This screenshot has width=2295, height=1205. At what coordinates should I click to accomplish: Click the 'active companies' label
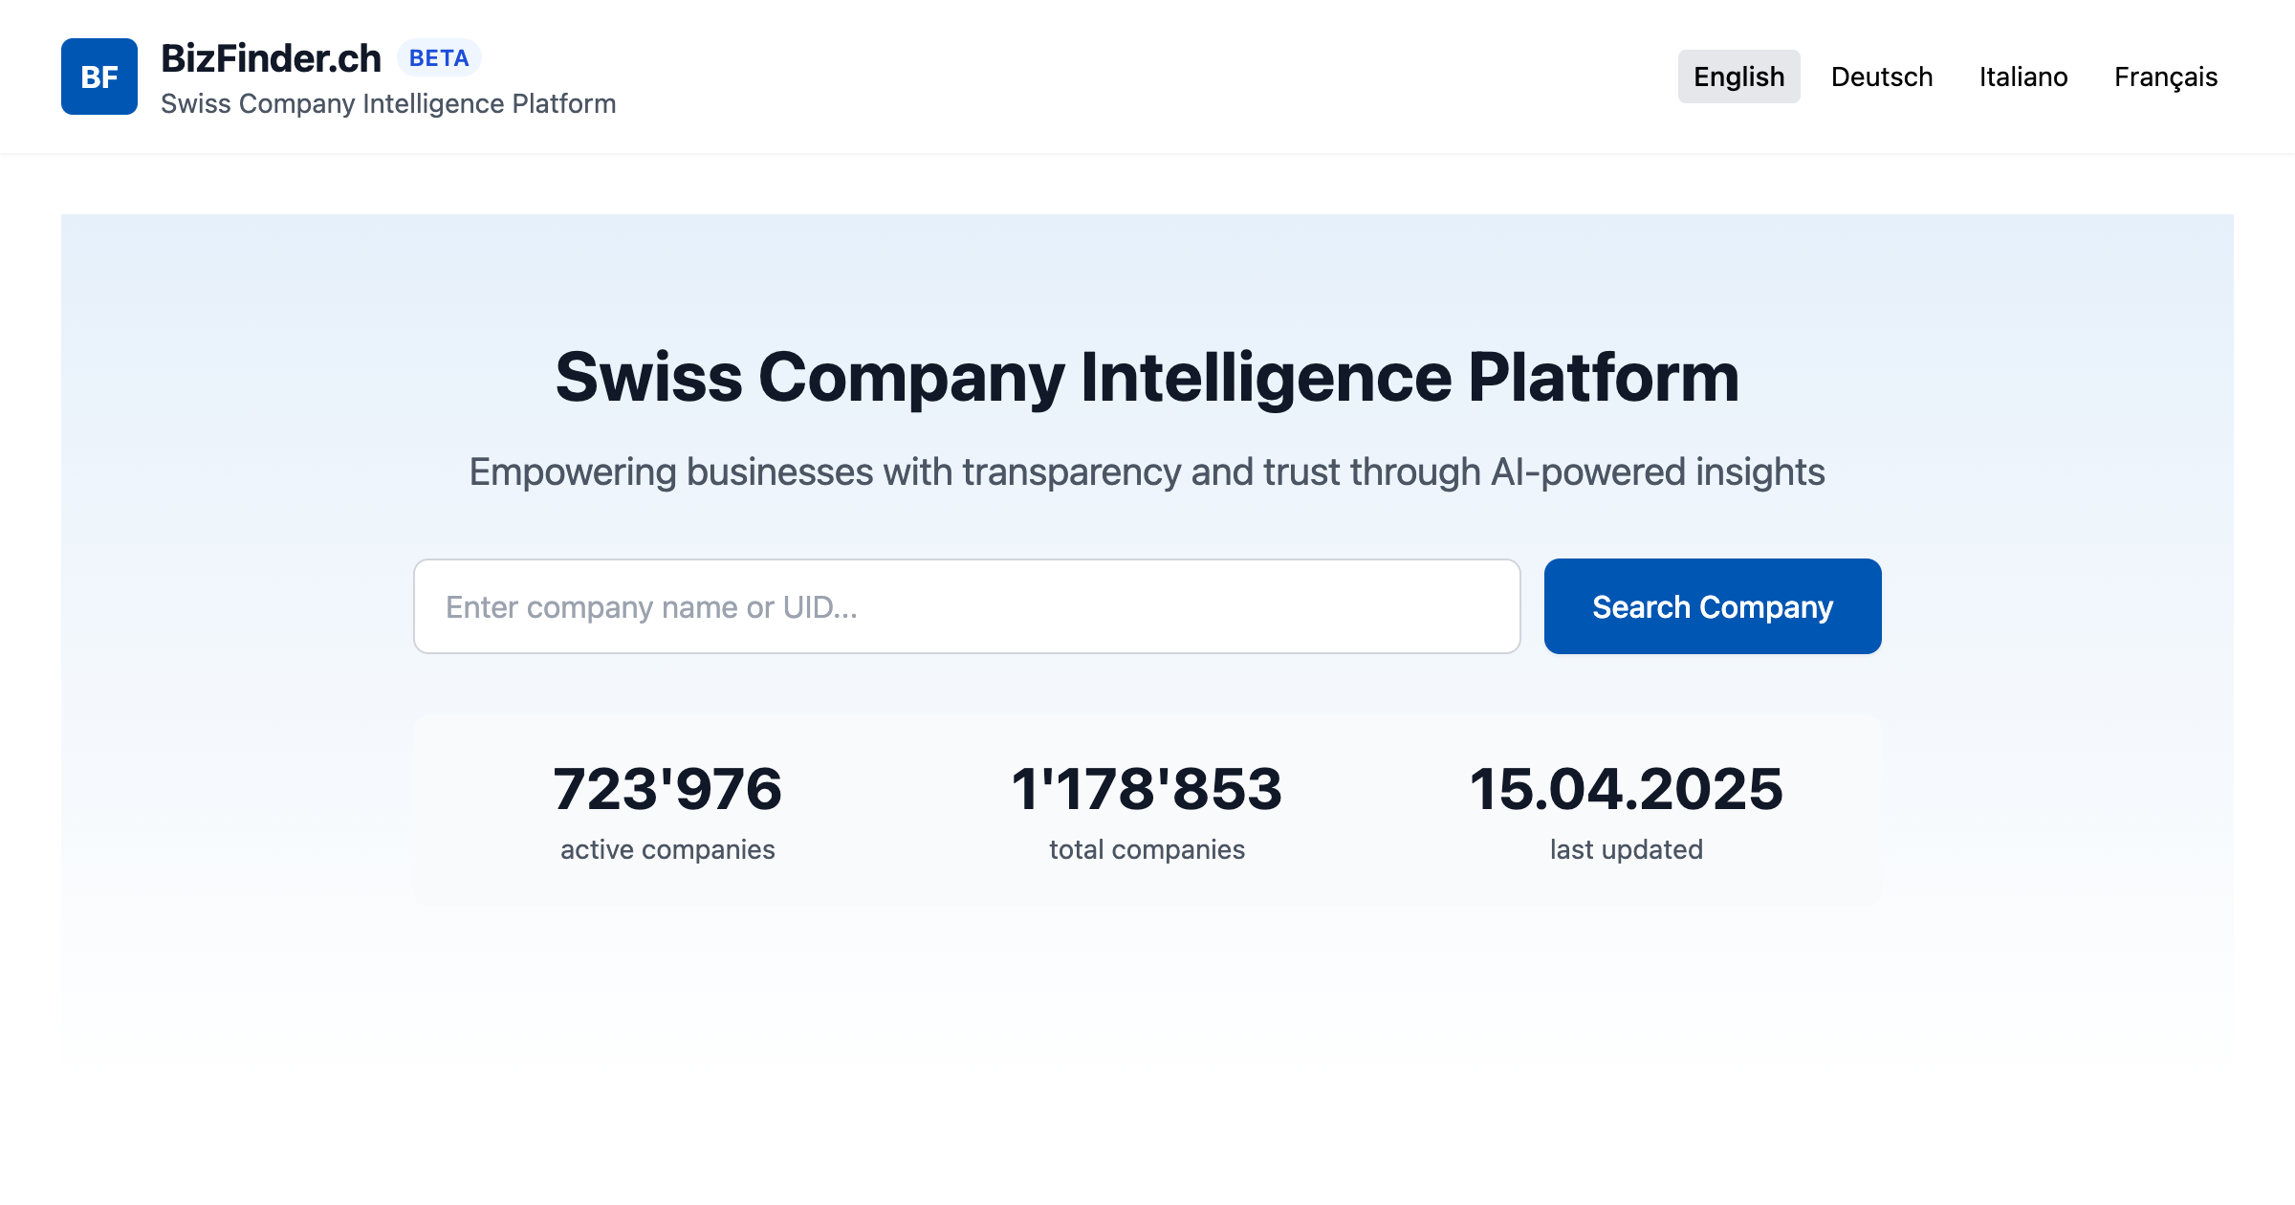(x=667, y=848)
